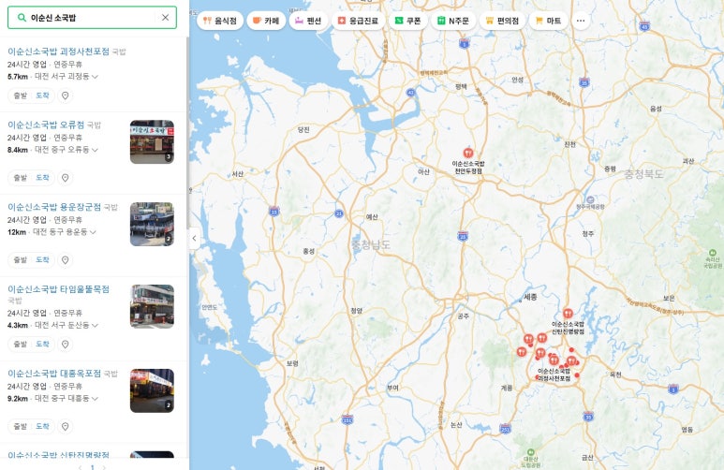This screenshot has height=470, width=724.
Task: Clear the search text with the X
Action: point(165,18)
